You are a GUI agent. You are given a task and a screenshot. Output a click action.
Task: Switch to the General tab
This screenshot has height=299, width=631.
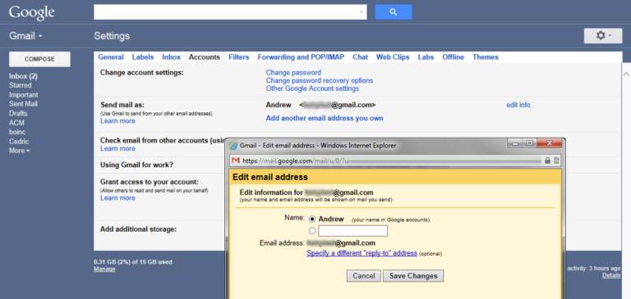pos(111,57)
